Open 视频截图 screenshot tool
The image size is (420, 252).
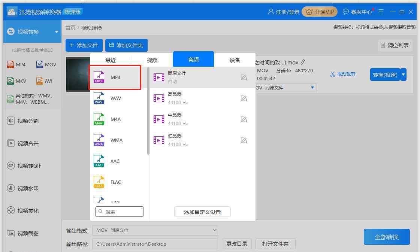[23, 233]
